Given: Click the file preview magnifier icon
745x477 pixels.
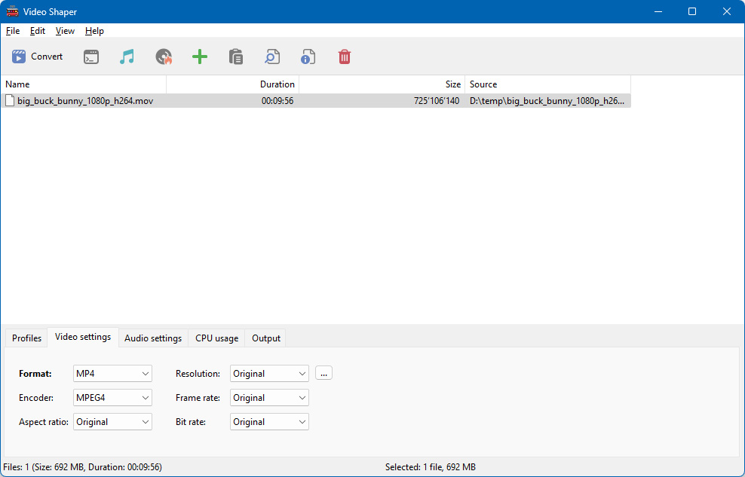Looking at the screenshot, I should [272, 57].
